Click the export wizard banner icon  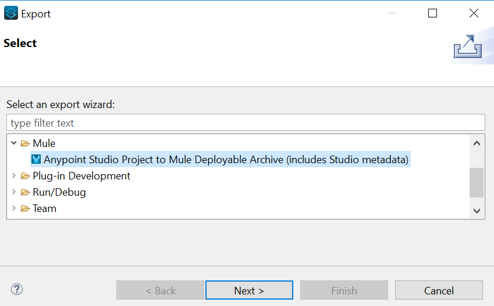click(x=467, y=46)
